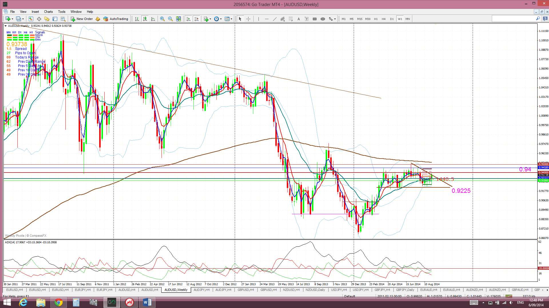Open the Charts menu
Screen dimensions: 549x308
pos(48,12)
